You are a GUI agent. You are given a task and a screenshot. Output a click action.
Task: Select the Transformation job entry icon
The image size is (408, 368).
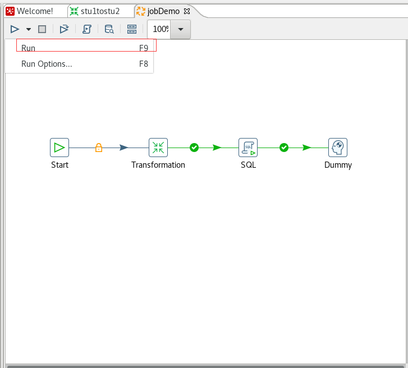[158, 148]
